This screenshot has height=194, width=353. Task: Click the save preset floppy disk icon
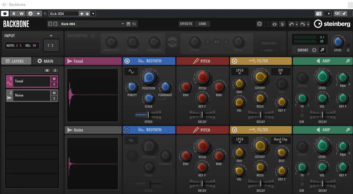pos(128,24)
